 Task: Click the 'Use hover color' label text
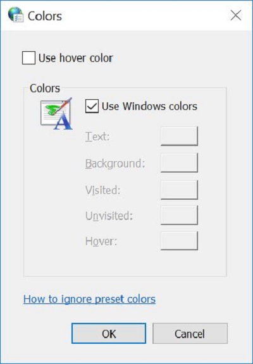[75, 58]
